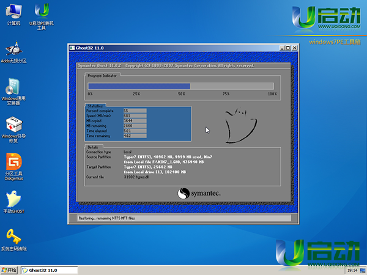Select the Adds无损分区 desktop icon

point(14,53)
